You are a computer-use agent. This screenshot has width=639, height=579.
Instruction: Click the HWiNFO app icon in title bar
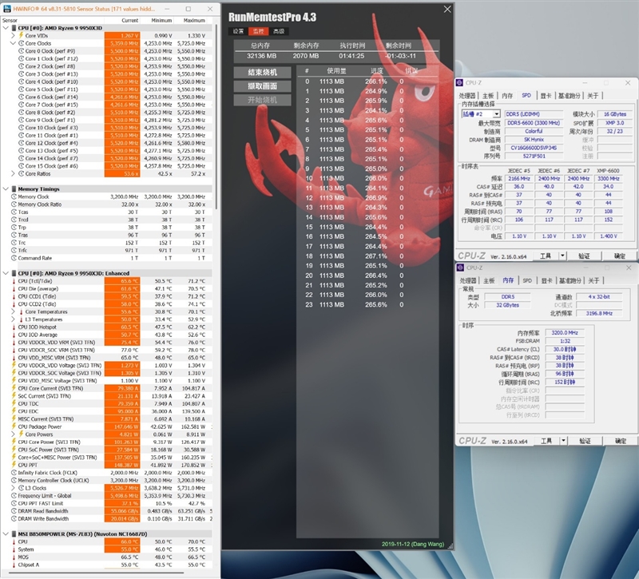pyautogui.click(x=6, y=8)
